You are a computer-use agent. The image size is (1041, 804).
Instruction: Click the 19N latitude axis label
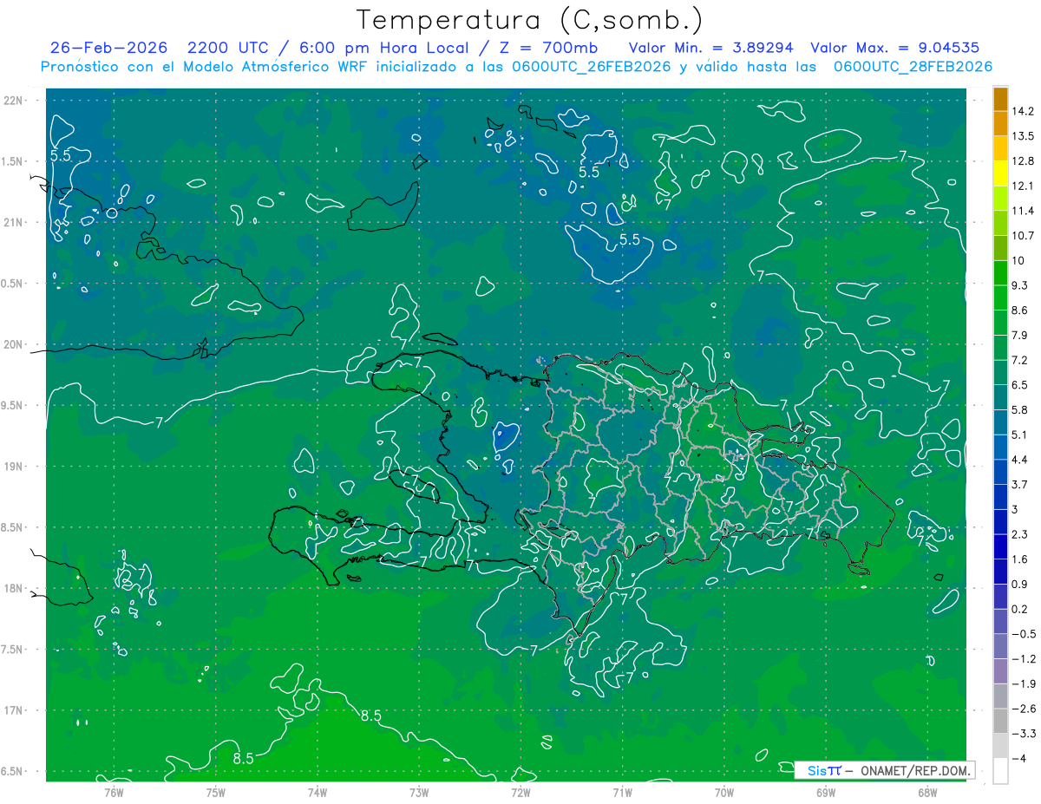14,466
